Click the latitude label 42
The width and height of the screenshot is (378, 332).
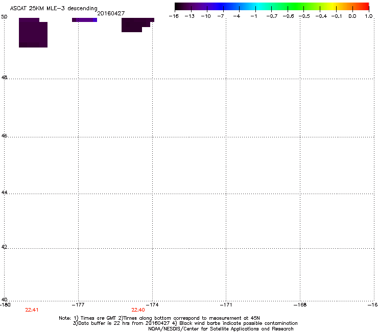tap(4, 247)
